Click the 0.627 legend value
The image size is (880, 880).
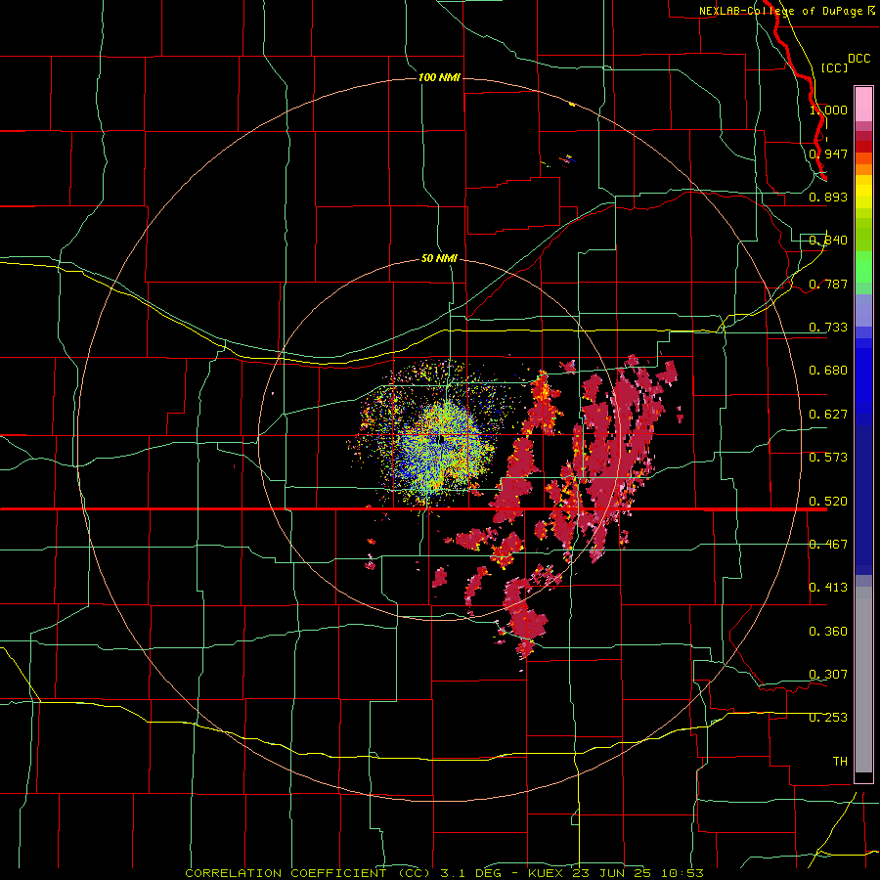pyautogui.click(x=828, y=414)
